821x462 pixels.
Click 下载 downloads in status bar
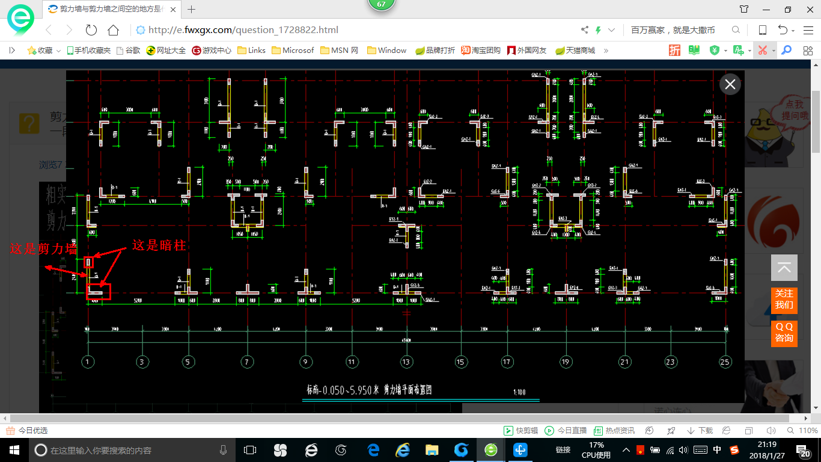700,431
